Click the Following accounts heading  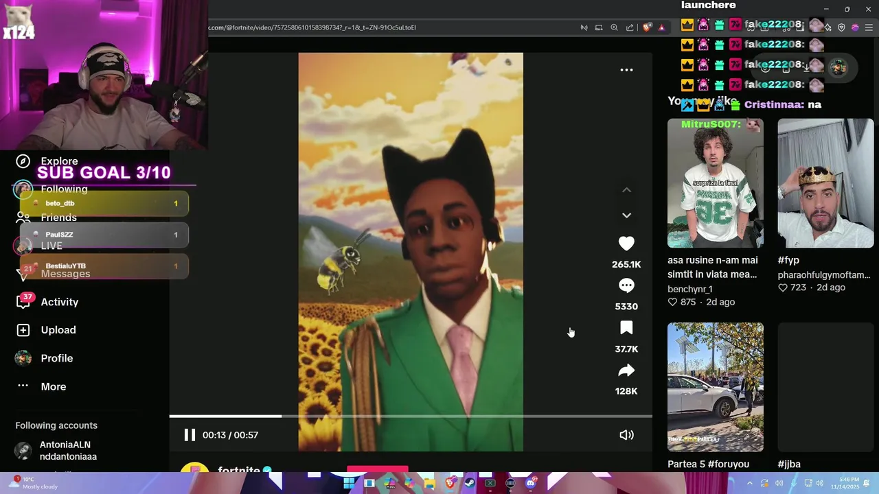tap(56, 425)
